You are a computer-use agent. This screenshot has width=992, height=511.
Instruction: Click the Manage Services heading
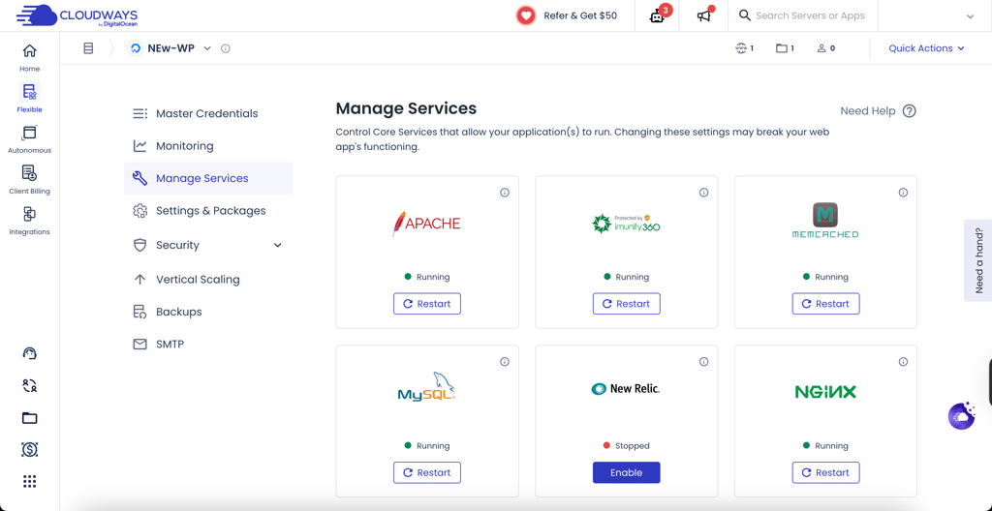click(406, 108)
